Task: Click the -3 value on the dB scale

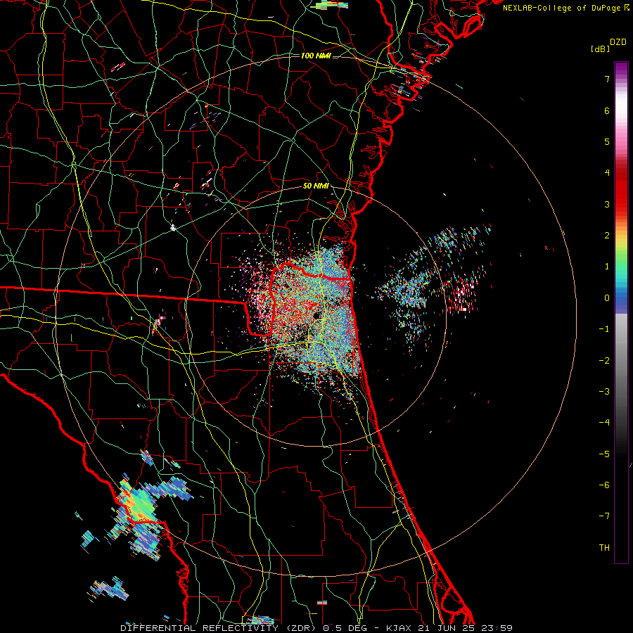Action: click(x=604, y=392)
